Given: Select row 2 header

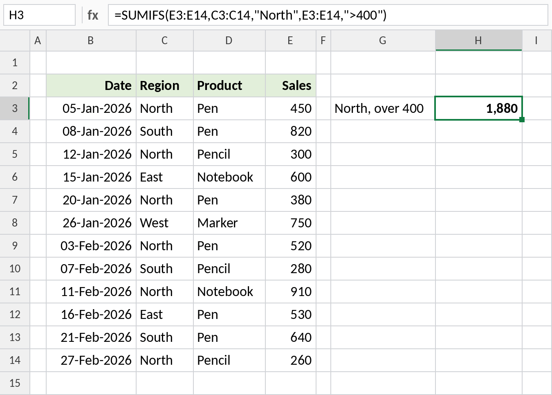Looking at the screenshot, I should click(15, 85).
